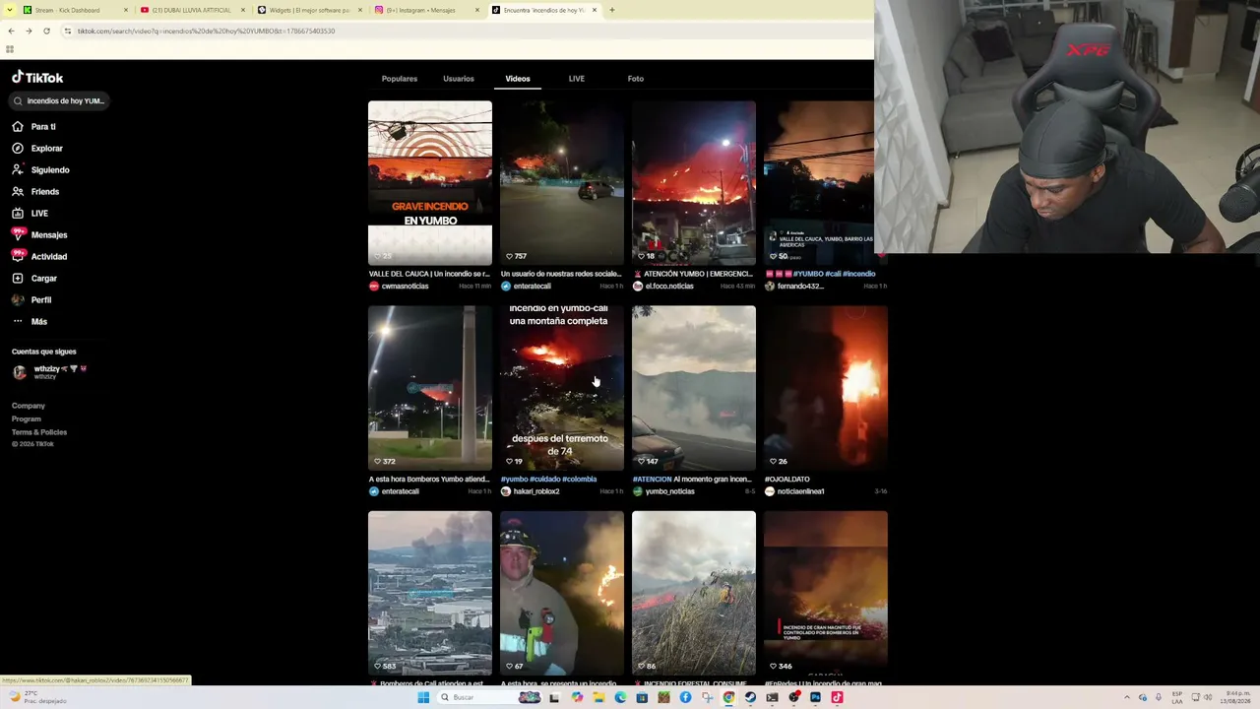The width and height of the screenshot is (1260, 709).
Task: Open Perfil avatar in sidebar
Action: tap(18, 299)
